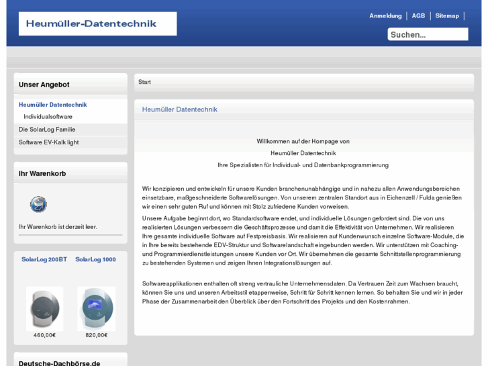The image size is (488, 366).
Task: Click the 460,00€ price label
Action: click(44, 335)
